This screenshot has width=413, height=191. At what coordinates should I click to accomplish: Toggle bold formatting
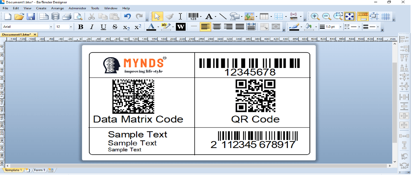[81, 27]
